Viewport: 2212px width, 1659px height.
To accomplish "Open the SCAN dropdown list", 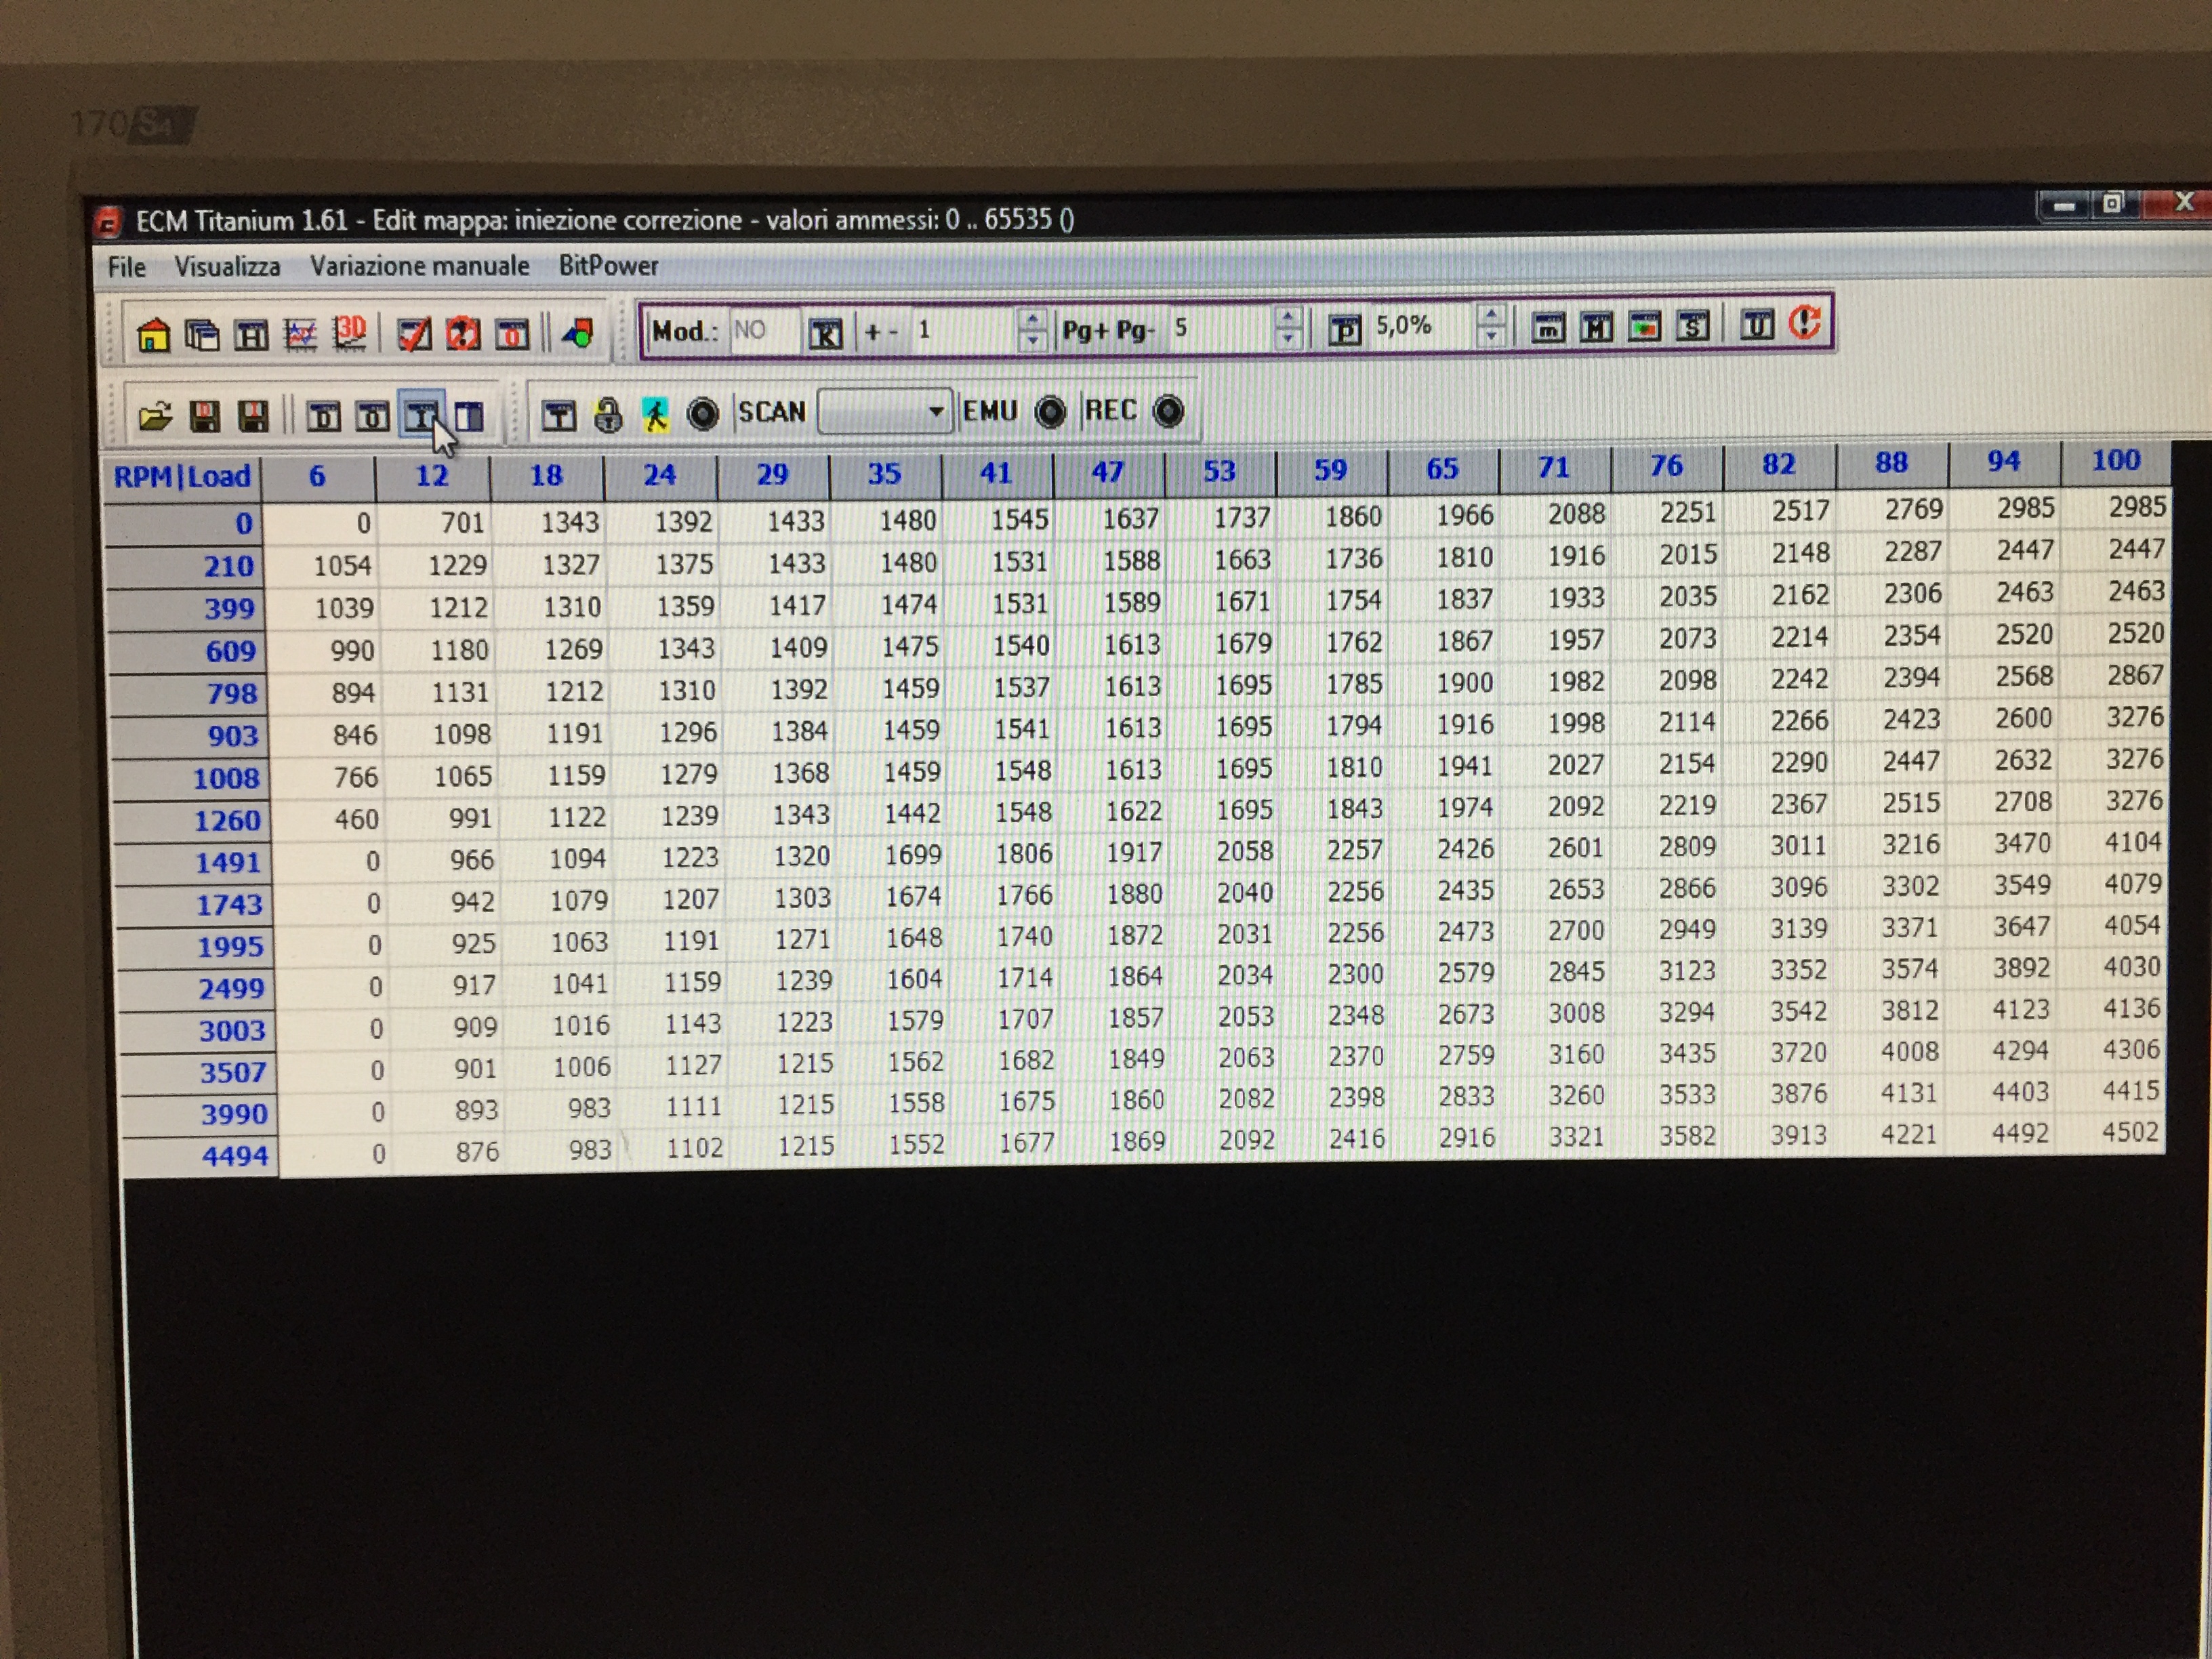I will [x=884, y=411].
